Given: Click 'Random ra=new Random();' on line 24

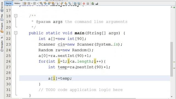Looking at the screenshot, I should point(66,50).
